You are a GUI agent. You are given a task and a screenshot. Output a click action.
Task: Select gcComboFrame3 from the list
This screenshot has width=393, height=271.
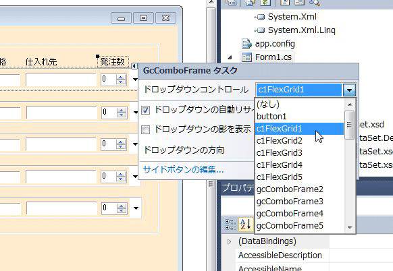(299, 202)
